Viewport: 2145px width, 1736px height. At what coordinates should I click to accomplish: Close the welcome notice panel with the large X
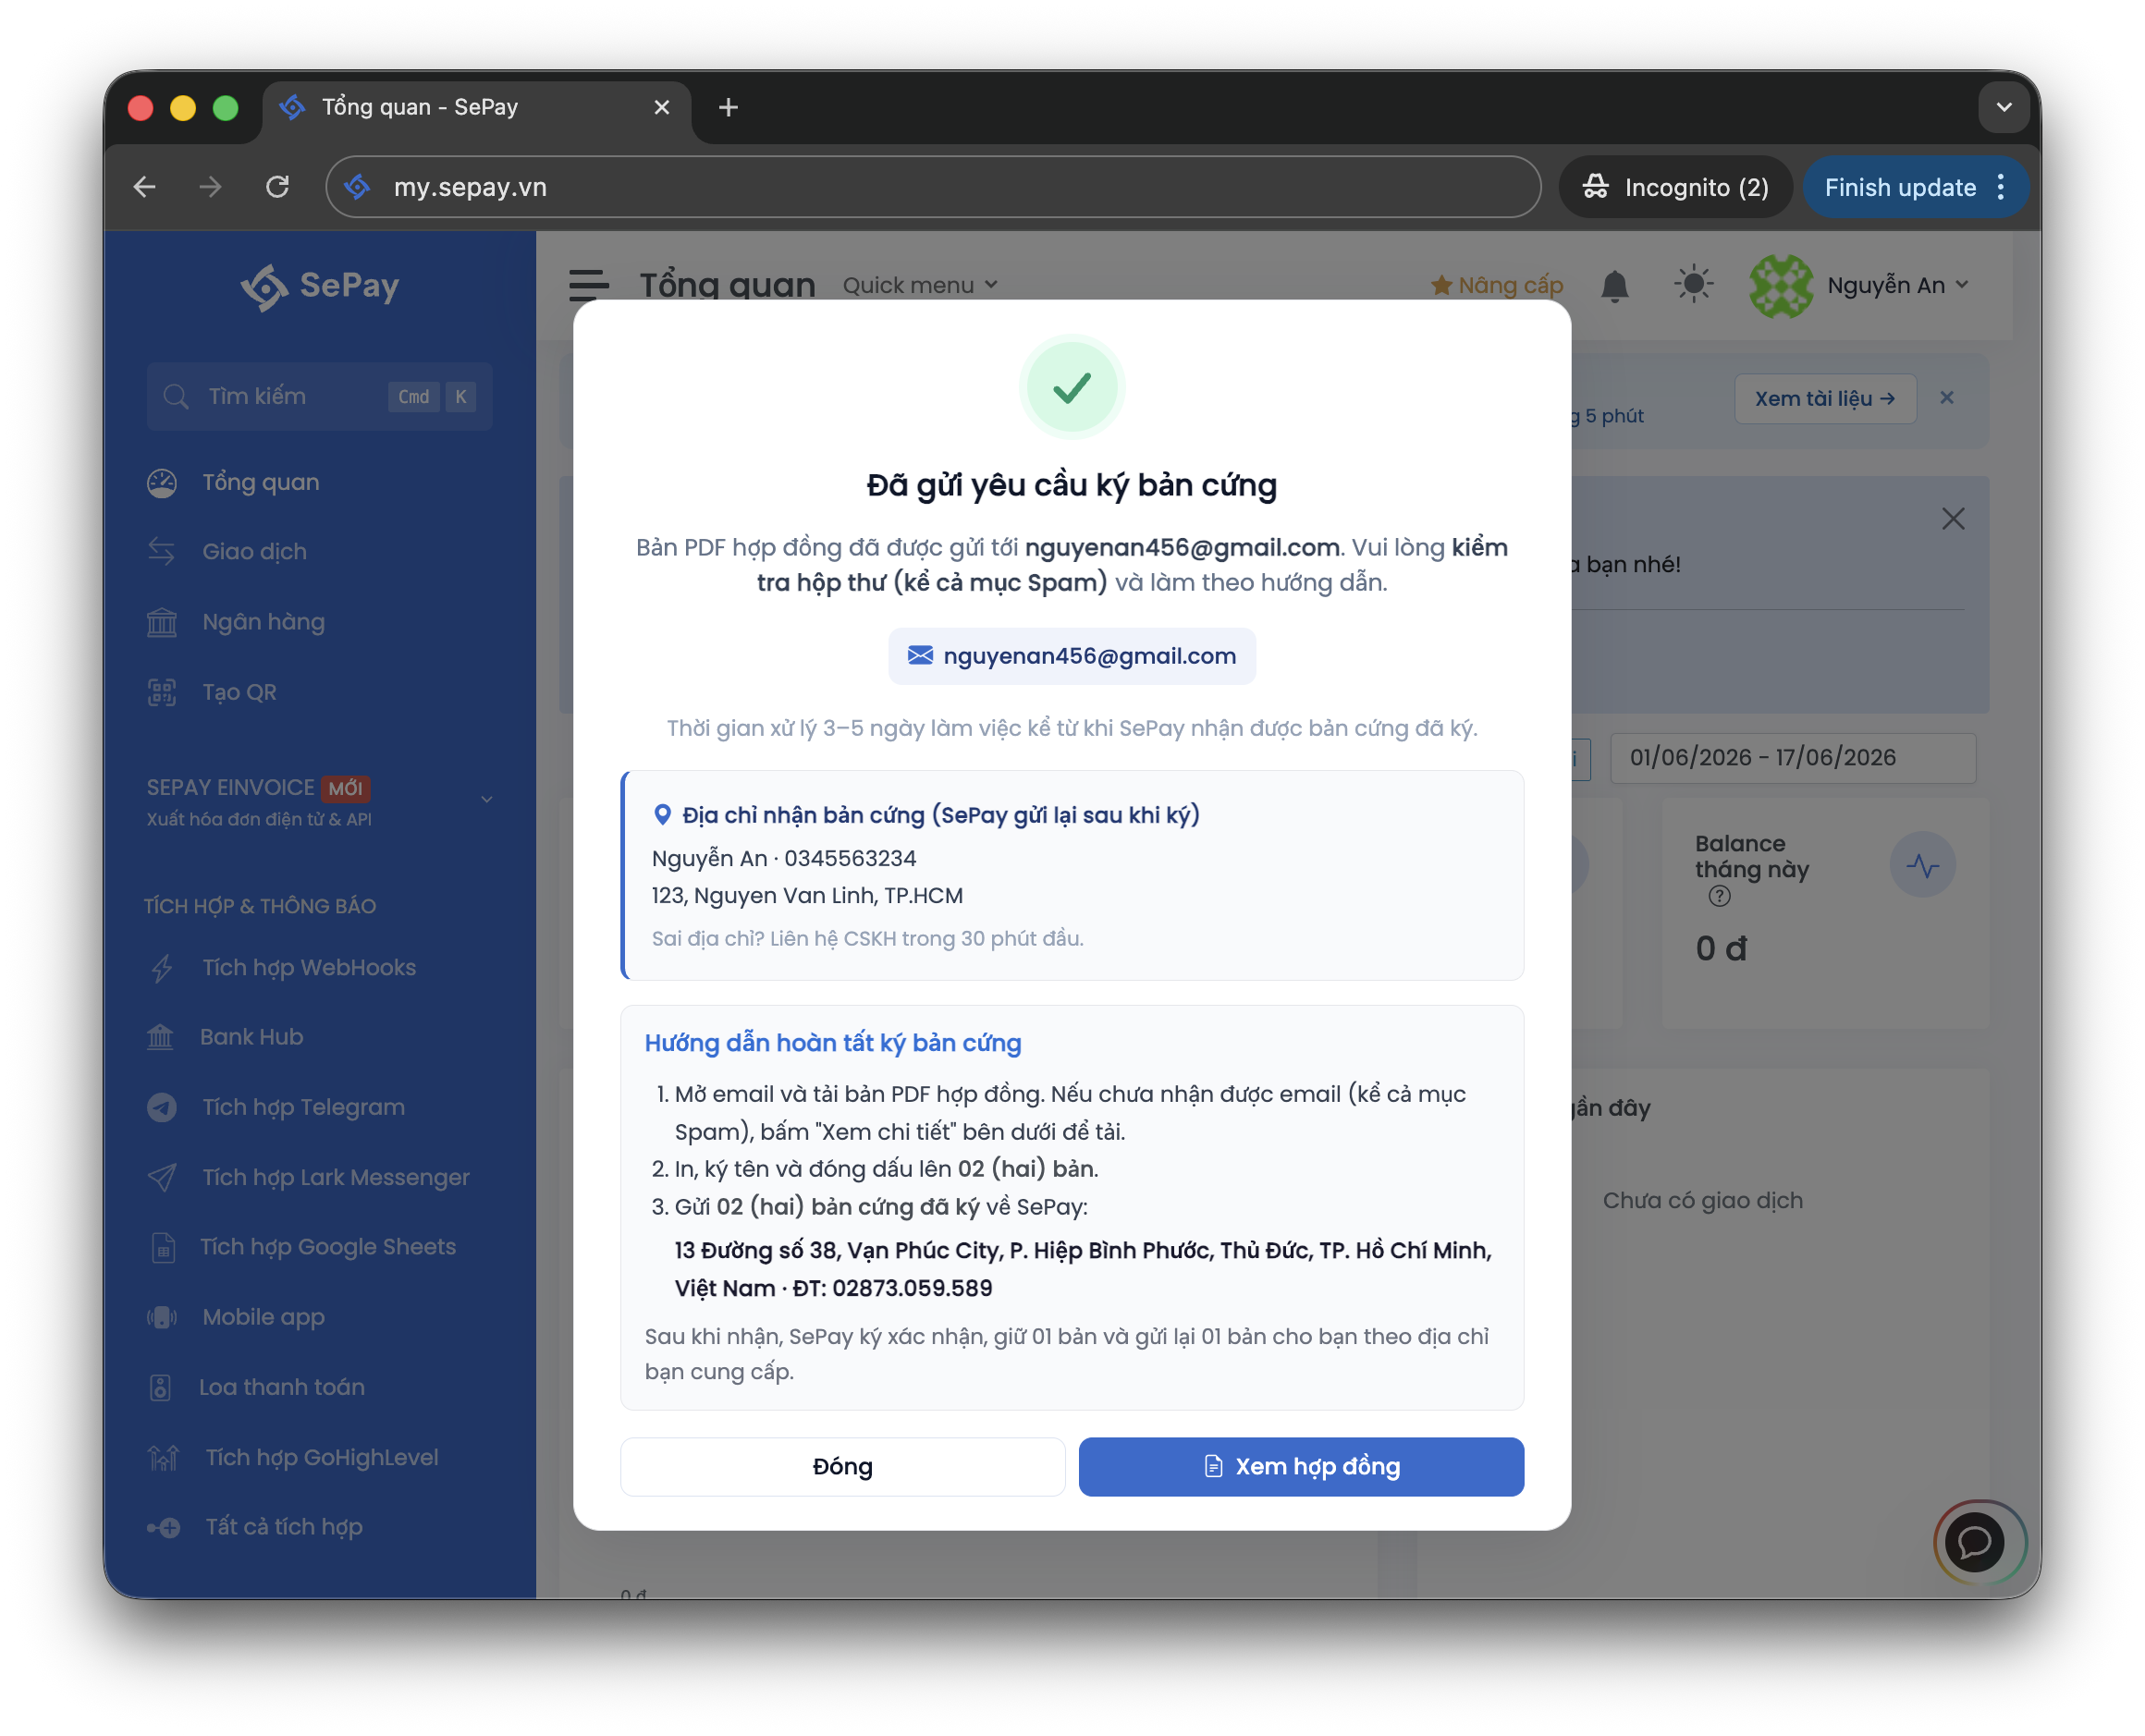tap(1952, 518)
